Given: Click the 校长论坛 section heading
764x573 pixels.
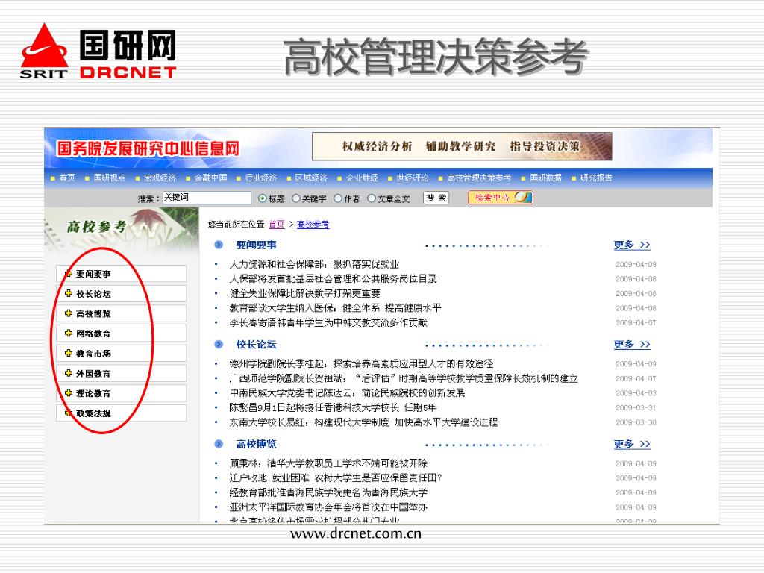Looking at the screenshot, I should click(x=257, y=345).
